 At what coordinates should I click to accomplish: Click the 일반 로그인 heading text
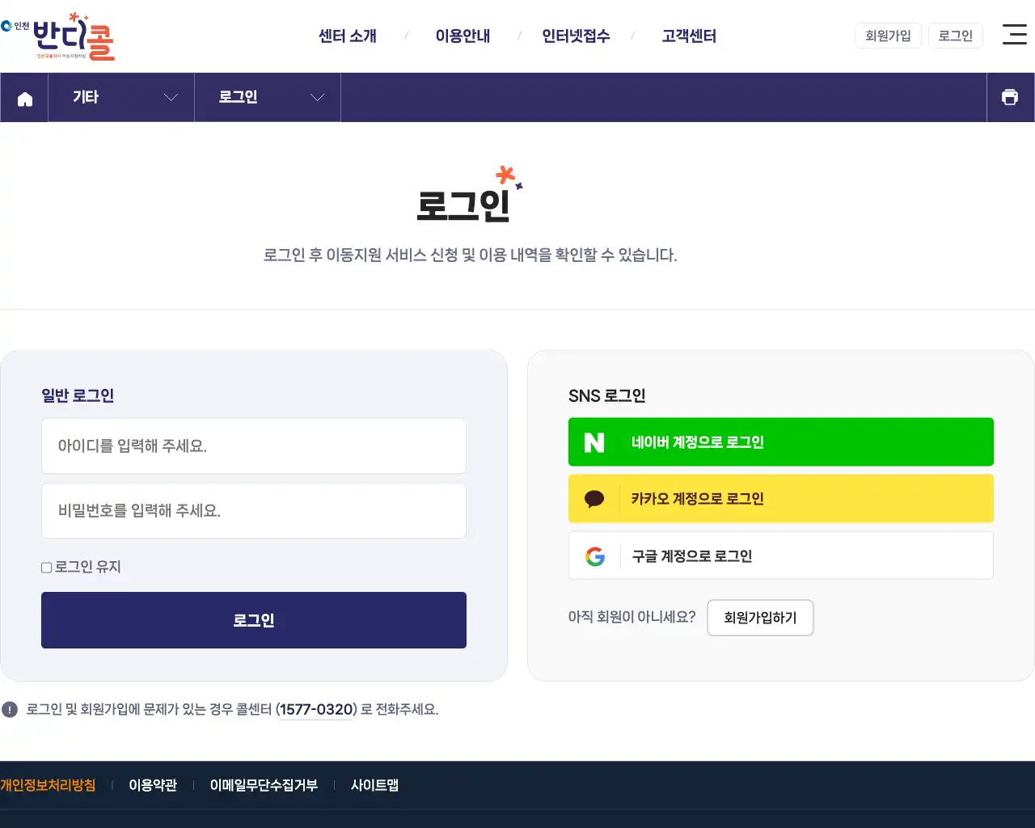tap(78, 395)
